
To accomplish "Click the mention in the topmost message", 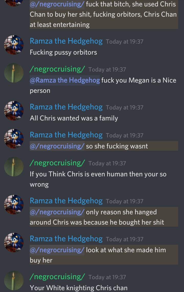I will [57, 4].
